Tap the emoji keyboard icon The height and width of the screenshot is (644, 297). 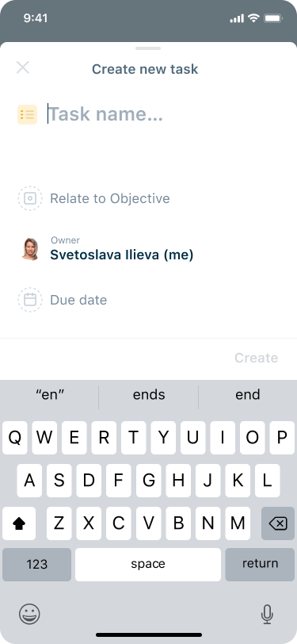pos(29,615)
